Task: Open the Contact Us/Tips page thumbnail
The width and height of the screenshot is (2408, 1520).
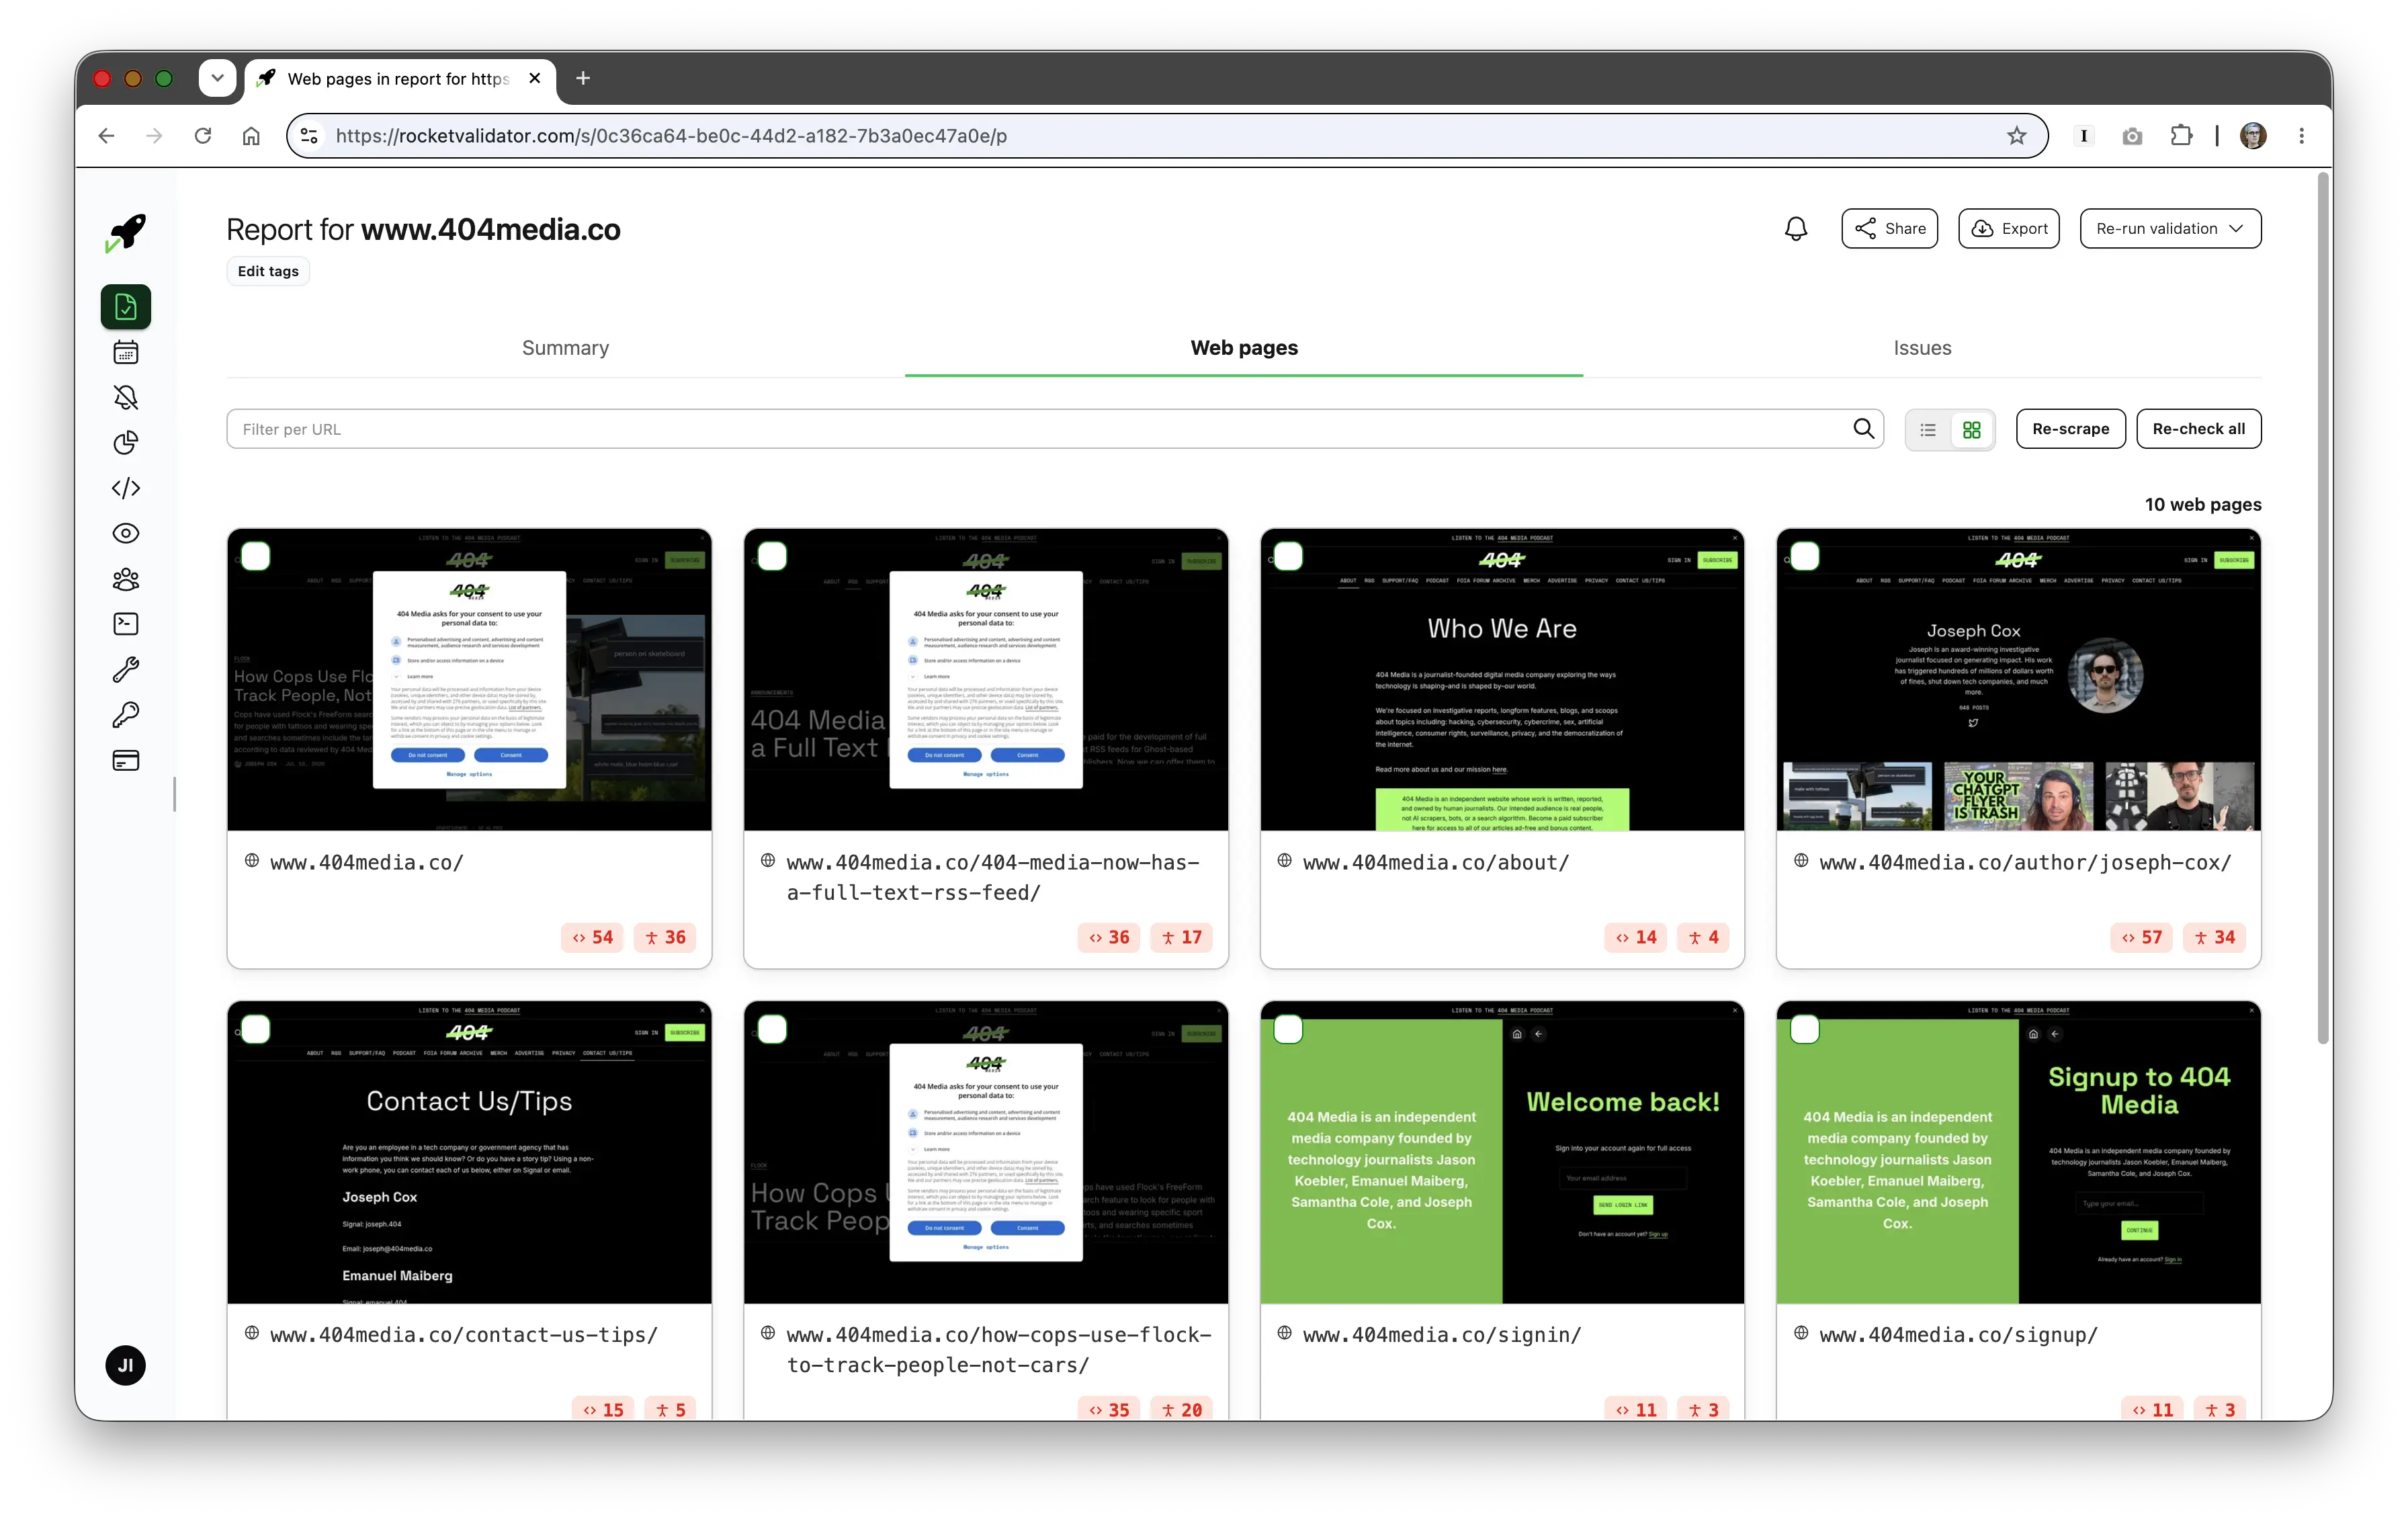Action: [x=469, y=1152]
